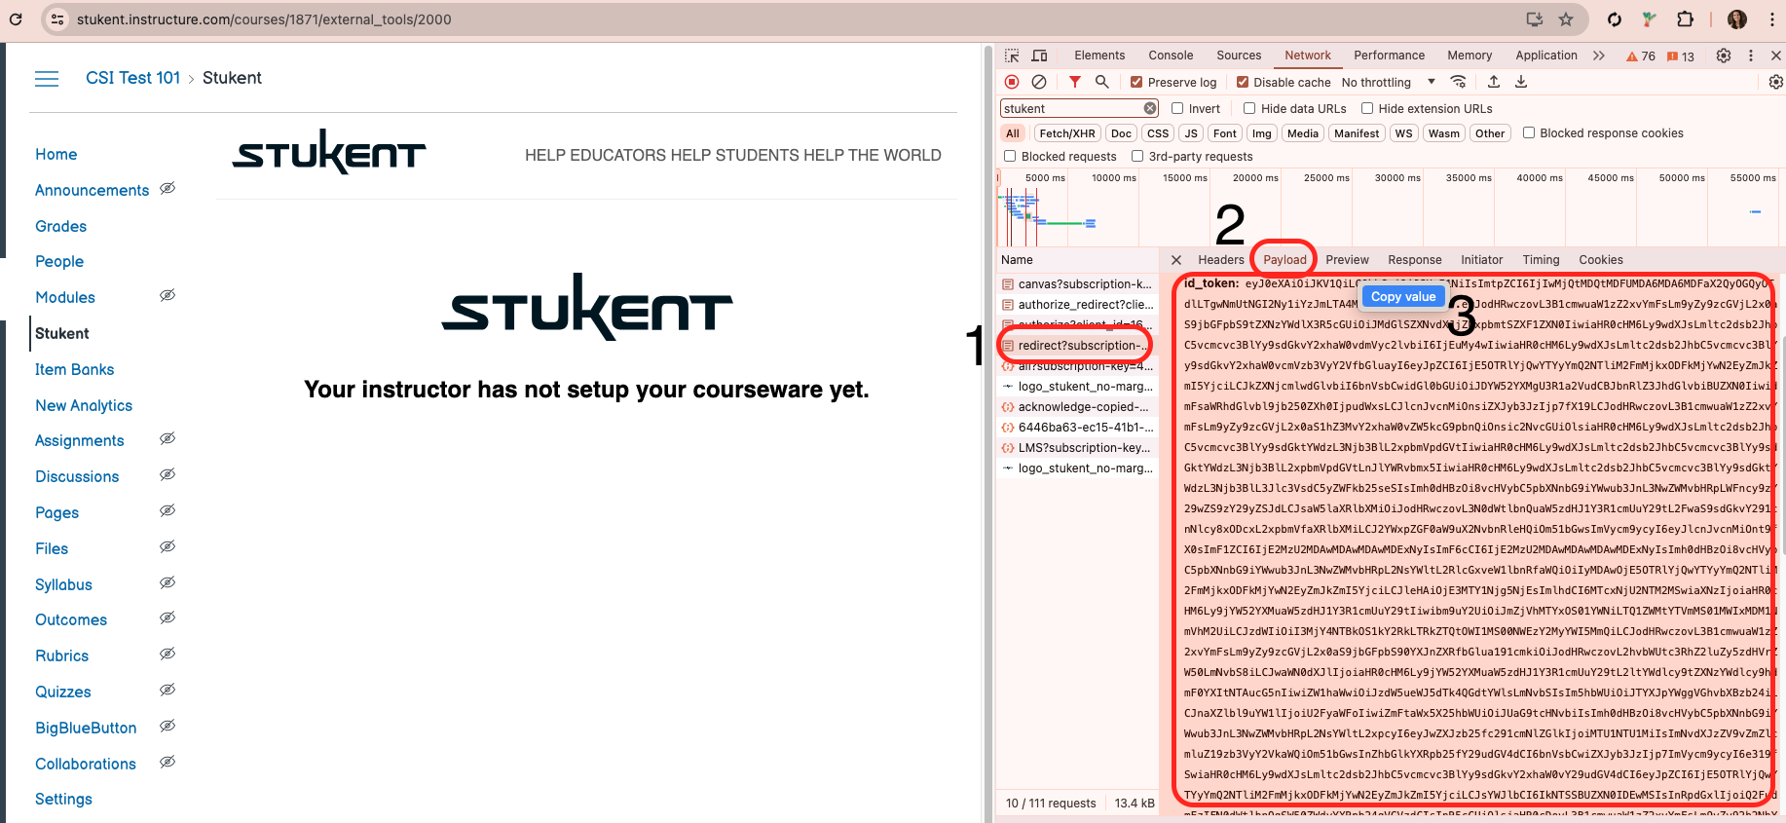The height and width of the screenshot is (823, 1786).
Task: Clear the network log
Action: 1039,82
